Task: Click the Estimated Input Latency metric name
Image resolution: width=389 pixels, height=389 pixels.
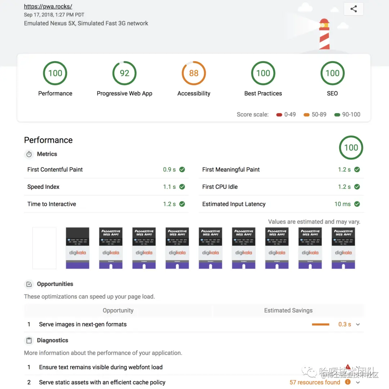Action: coord(234,204)
